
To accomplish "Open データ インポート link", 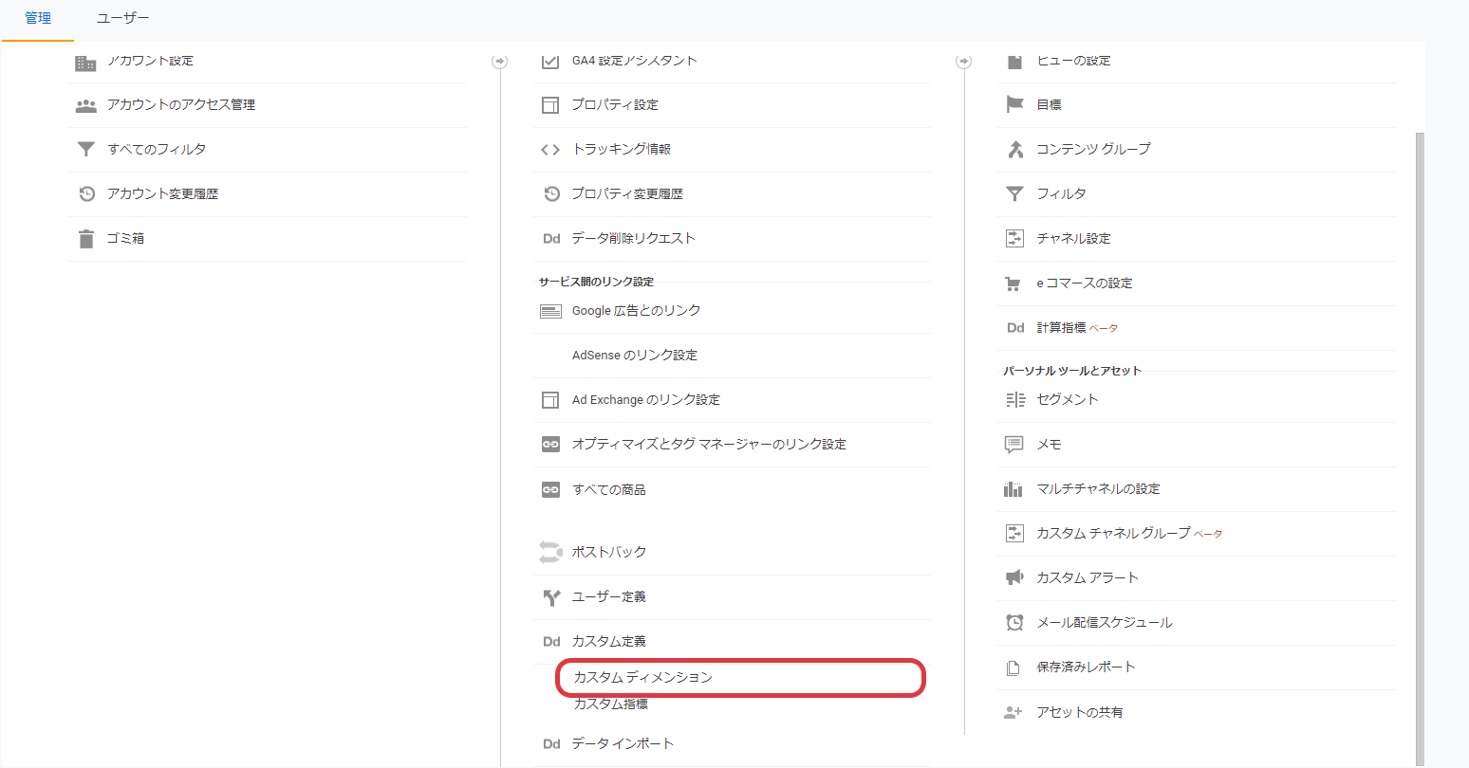I will [623, 744].
